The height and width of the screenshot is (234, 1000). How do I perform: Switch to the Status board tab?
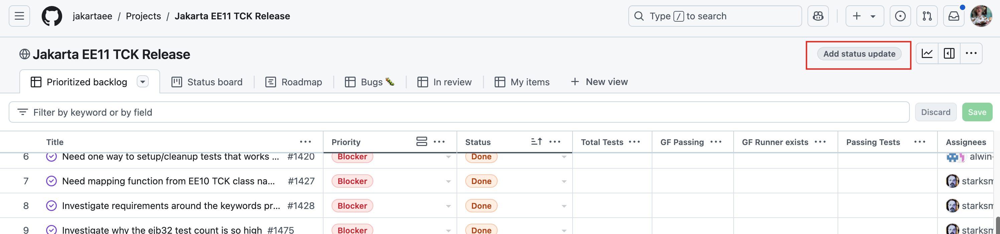click(x=207, y=82)
